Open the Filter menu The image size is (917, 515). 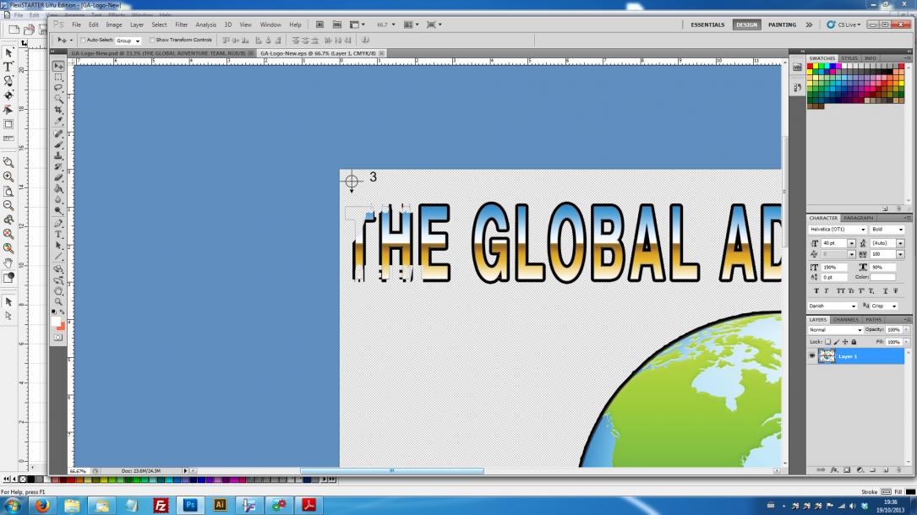pos(182,24)
